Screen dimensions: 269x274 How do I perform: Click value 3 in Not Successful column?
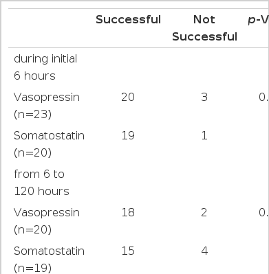[x=204, y=97]
